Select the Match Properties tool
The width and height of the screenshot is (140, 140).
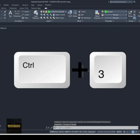click(97, 15)
